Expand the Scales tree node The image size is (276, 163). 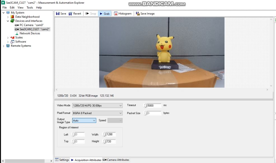[x=8, y=38]
